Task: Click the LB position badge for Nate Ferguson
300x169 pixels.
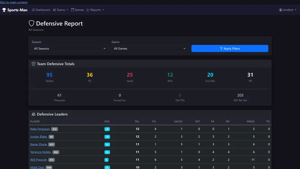Action: (107, 129)
